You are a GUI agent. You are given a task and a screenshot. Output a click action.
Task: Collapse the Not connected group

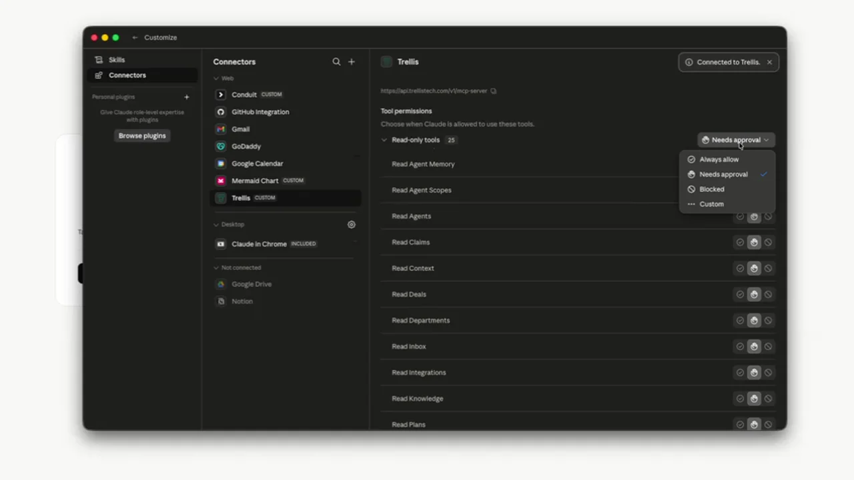tap(216, 268)
